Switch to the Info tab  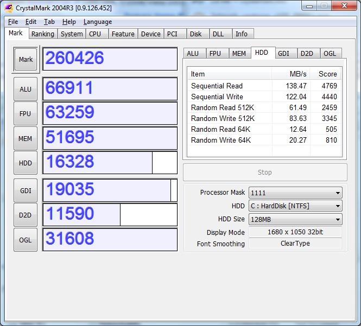[243, 34]
